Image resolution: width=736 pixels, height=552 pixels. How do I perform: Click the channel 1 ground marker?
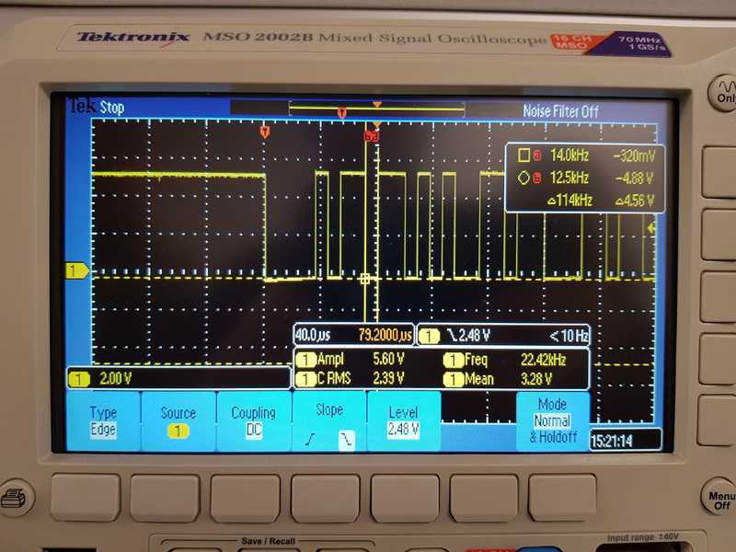[76, 270]
